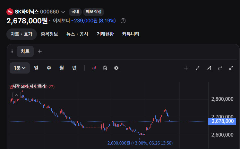Open chart settings gear icon
This screenshot has height=149, width=240.
[116, 68]
